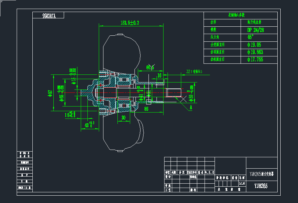
Task: Click the ϕ50 diameter dimension on right
Action: coord(191,93)
